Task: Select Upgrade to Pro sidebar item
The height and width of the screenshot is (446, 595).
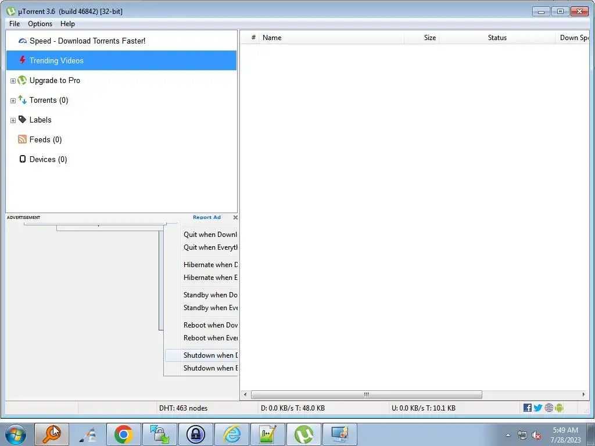Action: (x=55, y=80)
